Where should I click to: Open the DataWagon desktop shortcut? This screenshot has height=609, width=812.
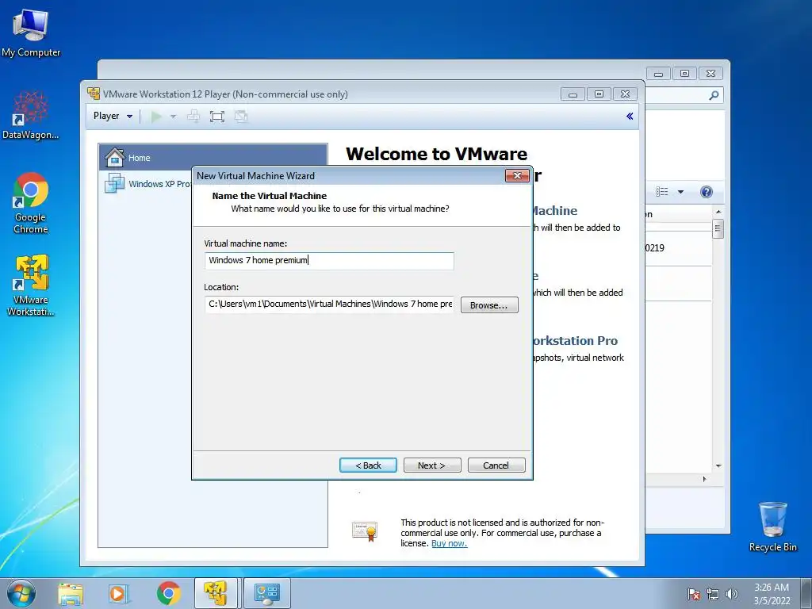click(x=31, y=115)
